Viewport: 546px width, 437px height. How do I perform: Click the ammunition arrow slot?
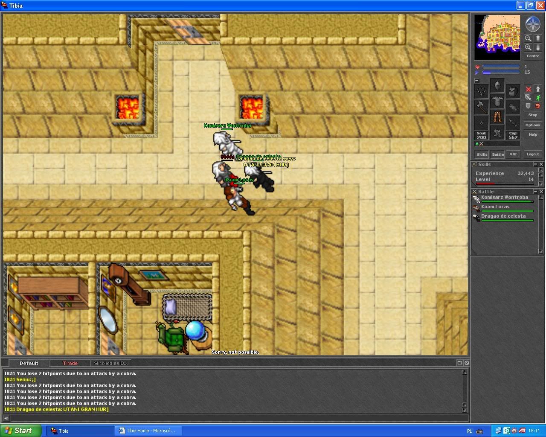513,122
